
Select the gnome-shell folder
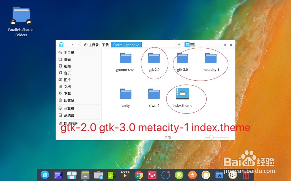(x=125, y=58)
